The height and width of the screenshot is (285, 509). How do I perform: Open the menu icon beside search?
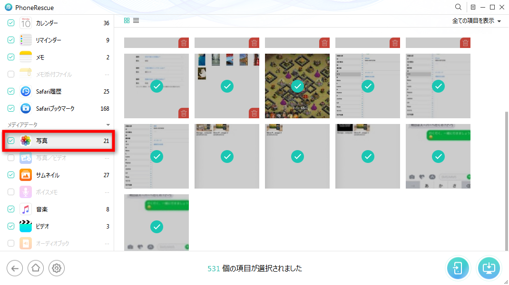tap(473, 7)
